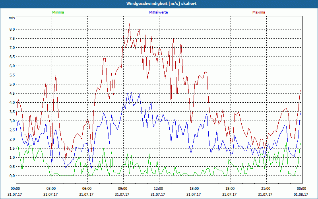Click the 09:00 time axis label
Viewport: 318px width, 199px height.
pos(123,189)
